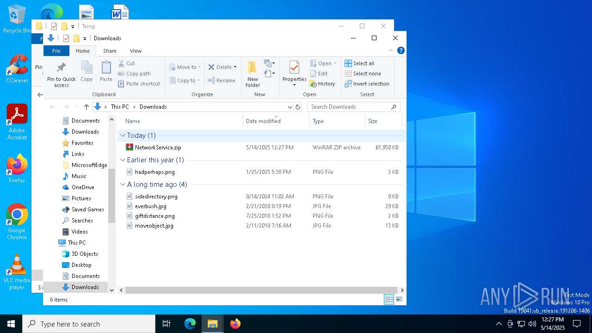The image size is (592, 333).
Task: Click the Open ribbon command
Action: click(x=323, y=63)
